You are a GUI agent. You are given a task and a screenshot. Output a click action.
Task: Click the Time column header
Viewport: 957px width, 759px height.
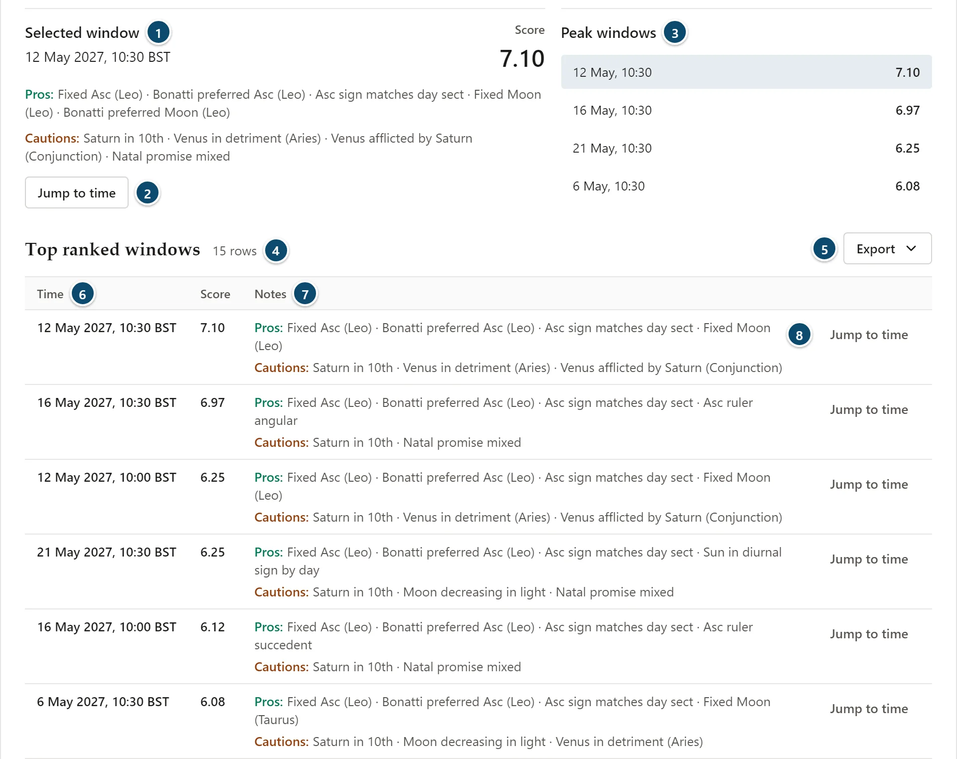point(50,294)
